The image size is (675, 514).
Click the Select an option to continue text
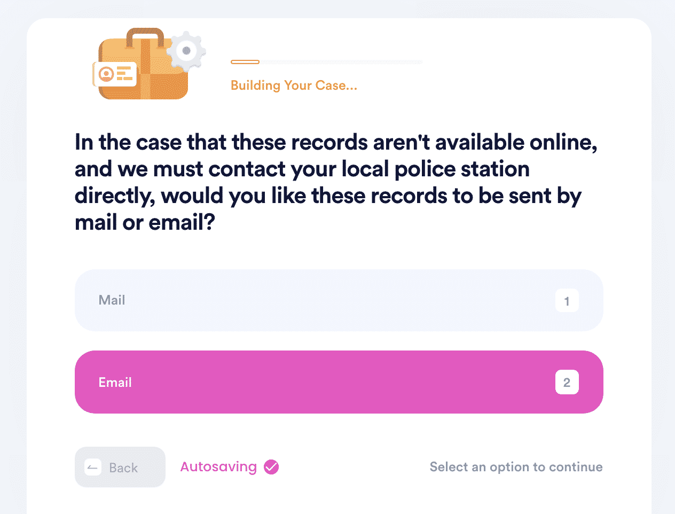pyautogui.click(x=516, y=467)
